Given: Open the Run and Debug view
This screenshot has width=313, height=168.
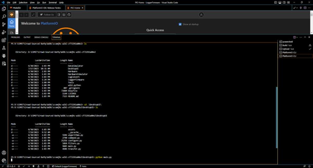Looking at the screenshot, I should (x=4, y=32).
